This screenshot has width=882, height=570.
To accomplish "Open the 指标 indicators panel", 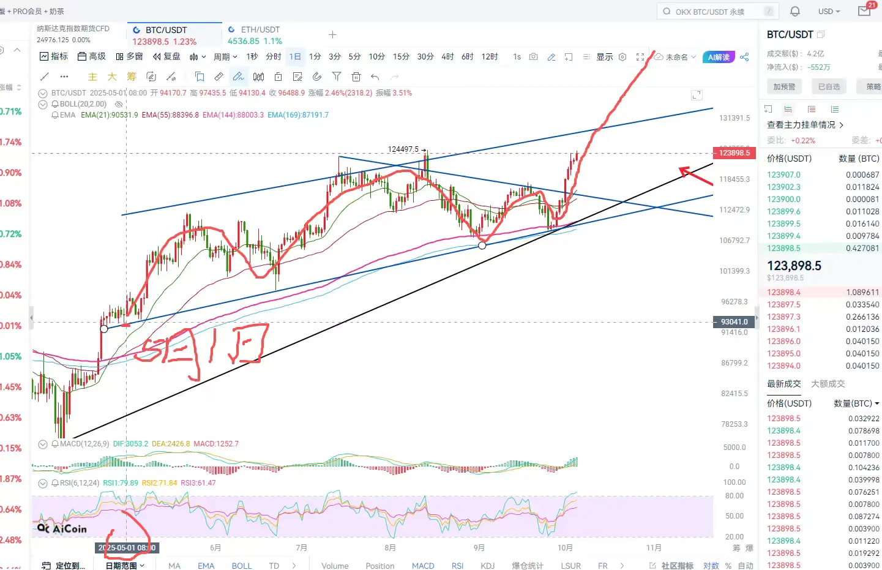I will [54, 56].
